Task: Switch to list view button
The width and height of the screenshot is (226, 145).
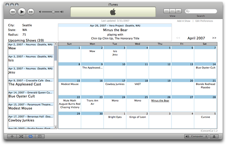Action: point(166,11)
